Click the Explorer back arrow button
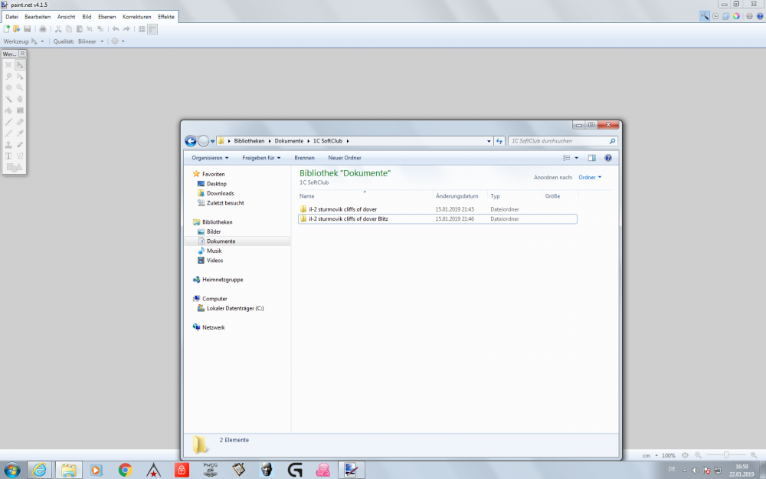Image resolution: width=766 pixels, height=479 pixels. (x=191, y=141)
